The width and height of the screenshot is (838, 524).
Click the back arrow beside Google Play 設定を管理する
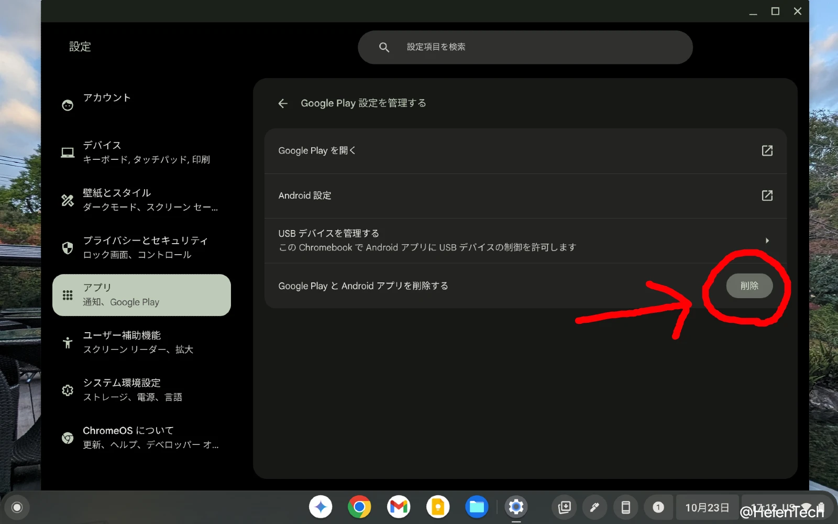click(x=283, y=103)
